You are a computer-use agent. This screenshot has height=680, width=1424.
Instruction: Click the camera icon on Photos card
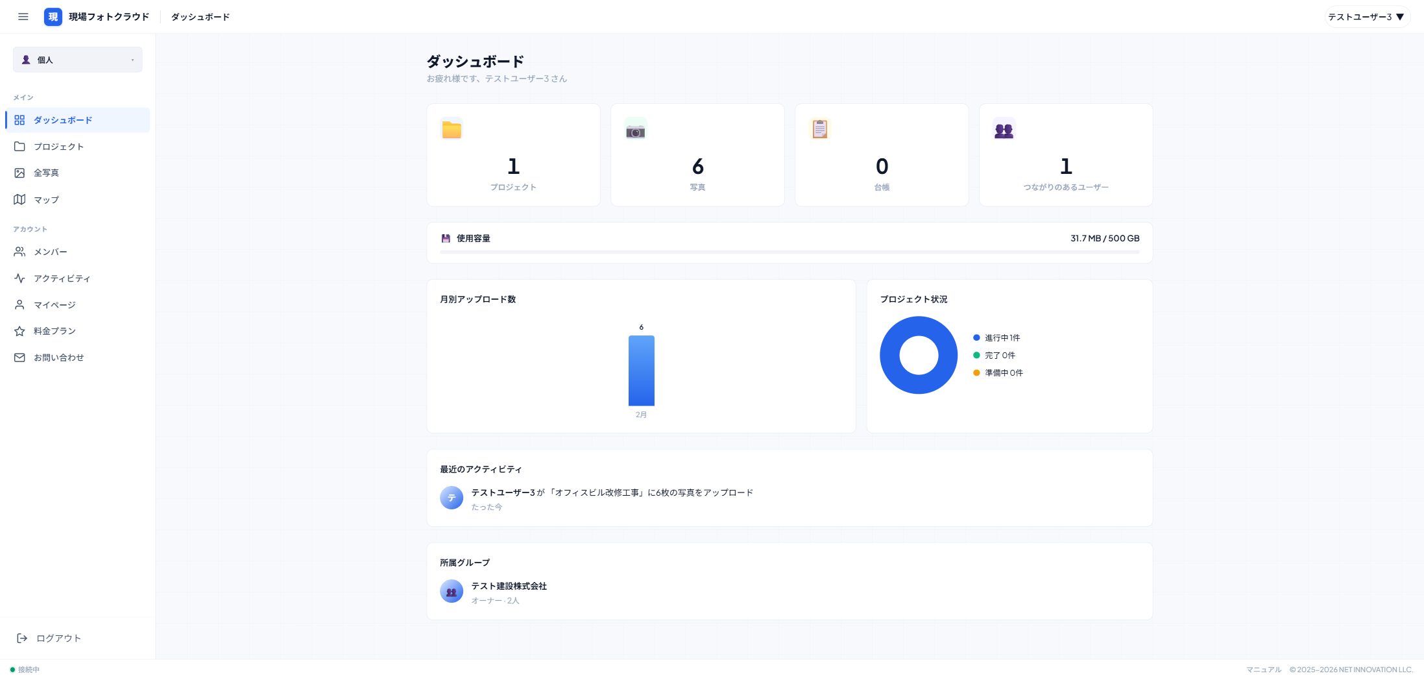[x=635, y=130]
